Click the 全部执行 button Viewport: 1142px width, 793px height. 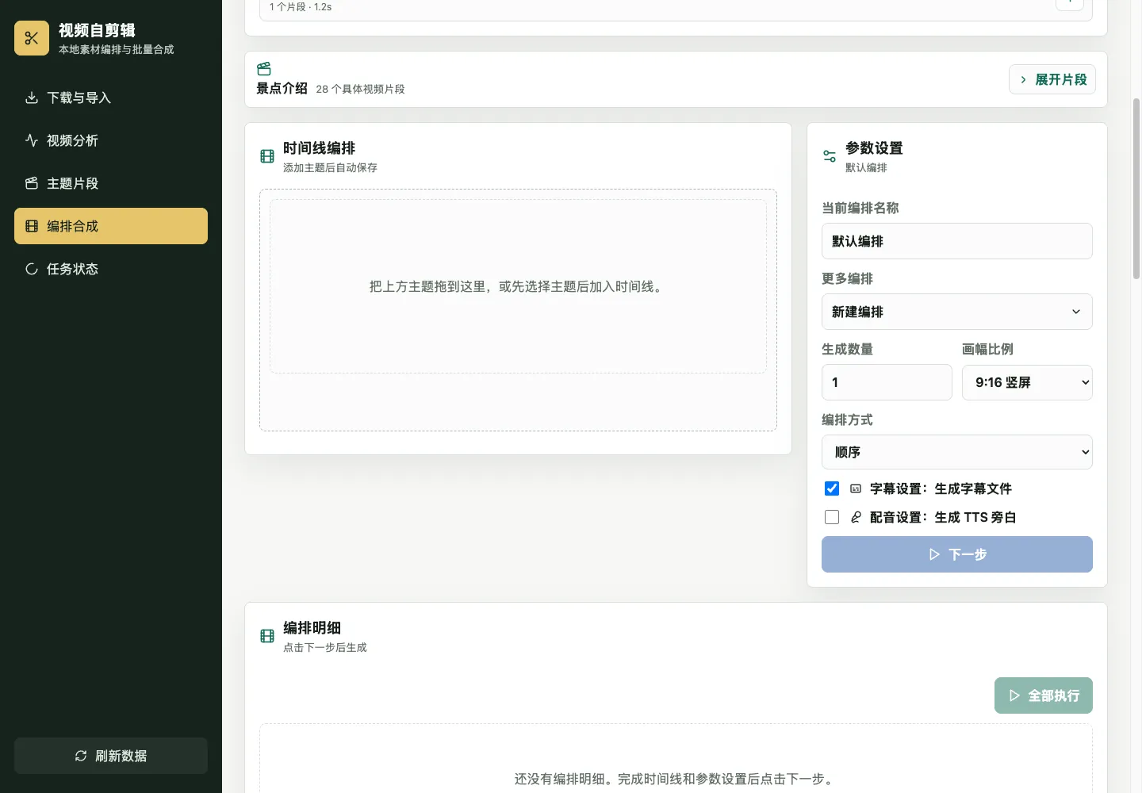(1044, 695)
